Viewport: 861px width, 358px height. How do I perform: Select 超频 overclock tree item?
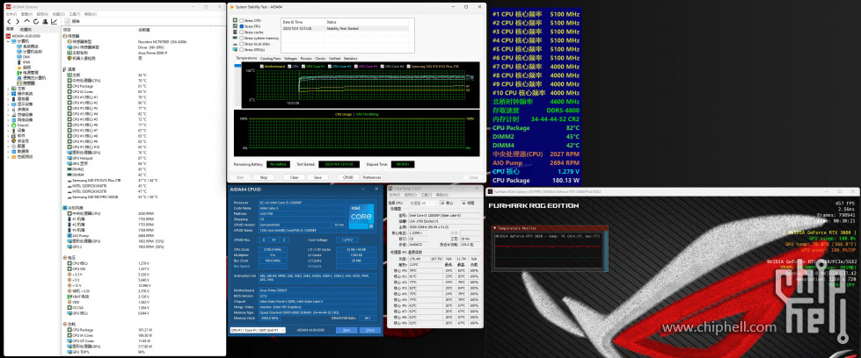click(25, 67)
